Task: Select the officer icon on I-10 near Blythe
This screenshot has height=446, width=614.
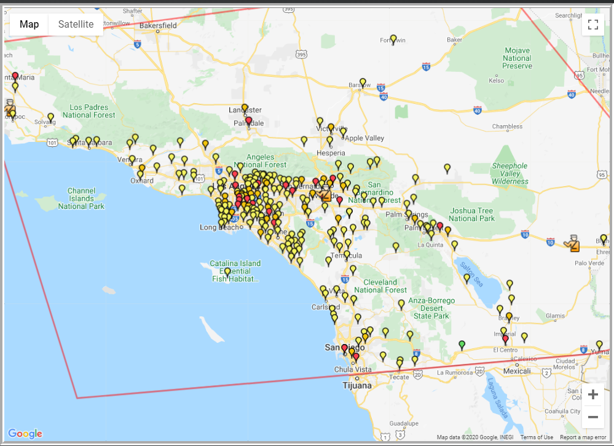Action: [x=572, y=243]
